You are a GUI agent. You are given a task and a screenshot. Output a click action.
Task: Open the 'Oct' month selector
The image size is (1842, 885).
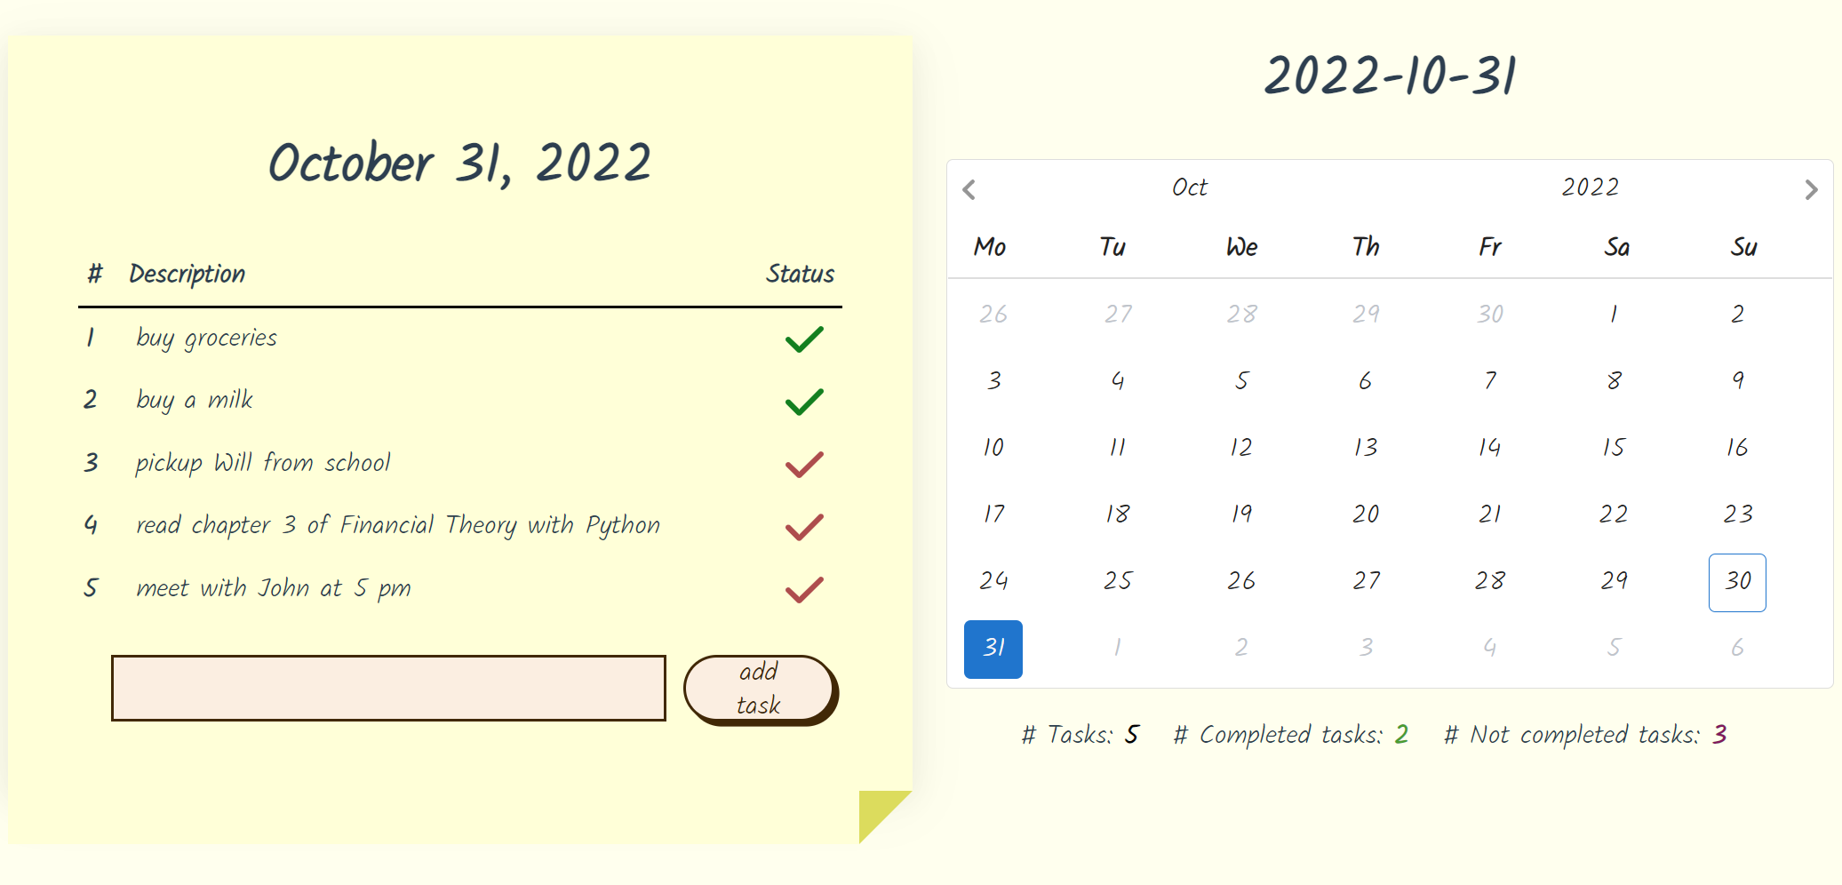pos(1191,187)
